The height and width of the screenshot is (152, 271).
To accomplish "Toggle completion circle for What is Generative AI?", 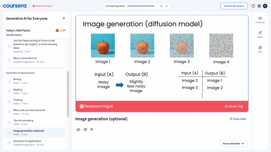I will click(x=9, y=60).
